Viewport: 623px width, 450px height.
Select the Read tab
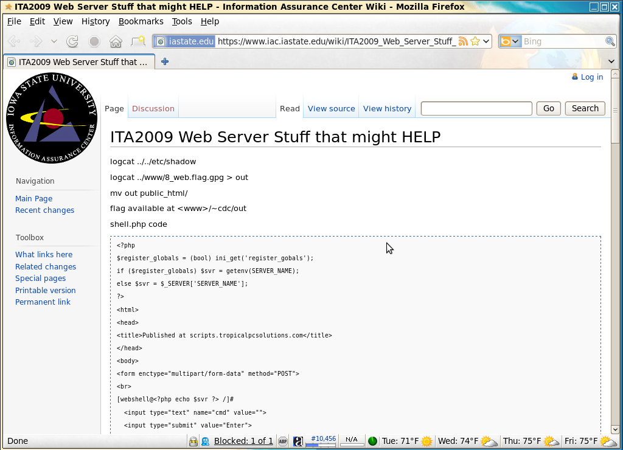coord(290,108)
